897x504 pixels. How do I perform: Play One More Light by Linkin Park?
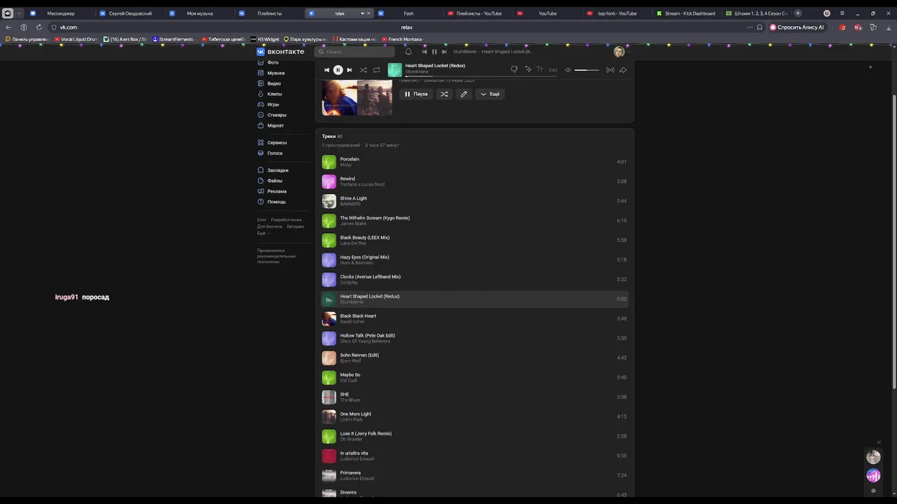coord(474,416)
